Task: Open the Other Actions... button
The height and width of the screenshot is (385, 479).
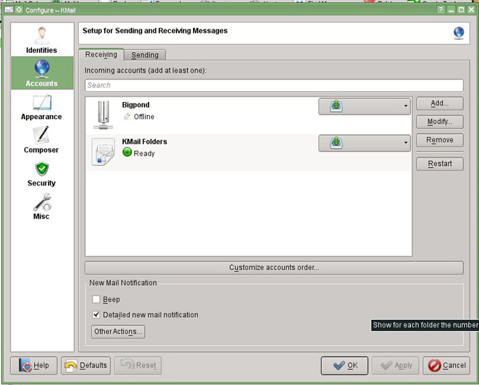Action: coord(118,332)
